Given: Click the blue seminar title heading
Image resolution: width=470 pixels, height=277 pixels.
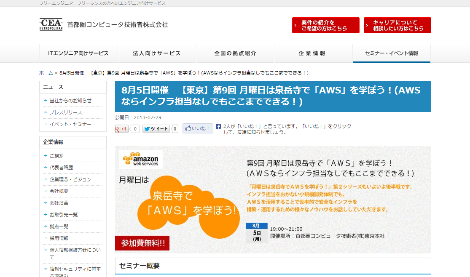Looking at the screenshot, I should [273, 96].
